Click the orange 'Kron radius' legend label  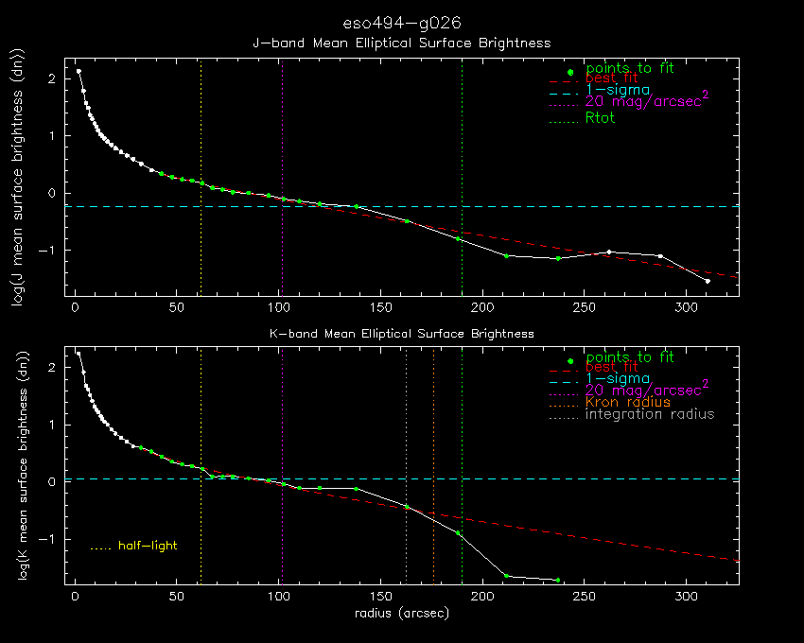[x=628, y=403]
